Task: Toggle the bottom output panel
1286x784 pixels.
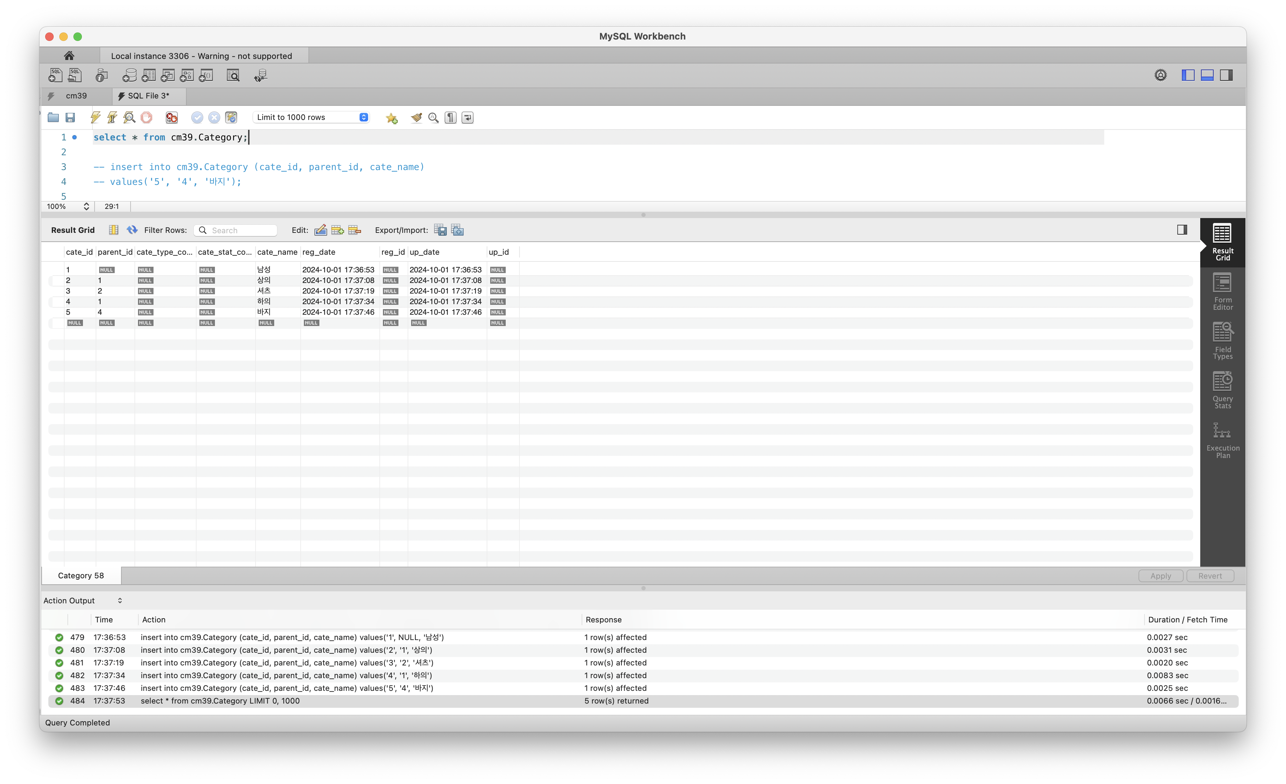Action: (x=1207, y=75)
